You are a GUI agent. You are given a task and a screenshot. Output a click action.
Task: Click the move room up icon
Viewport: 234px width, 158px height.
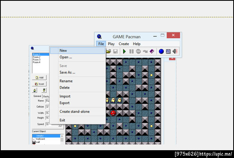(35, 91)
